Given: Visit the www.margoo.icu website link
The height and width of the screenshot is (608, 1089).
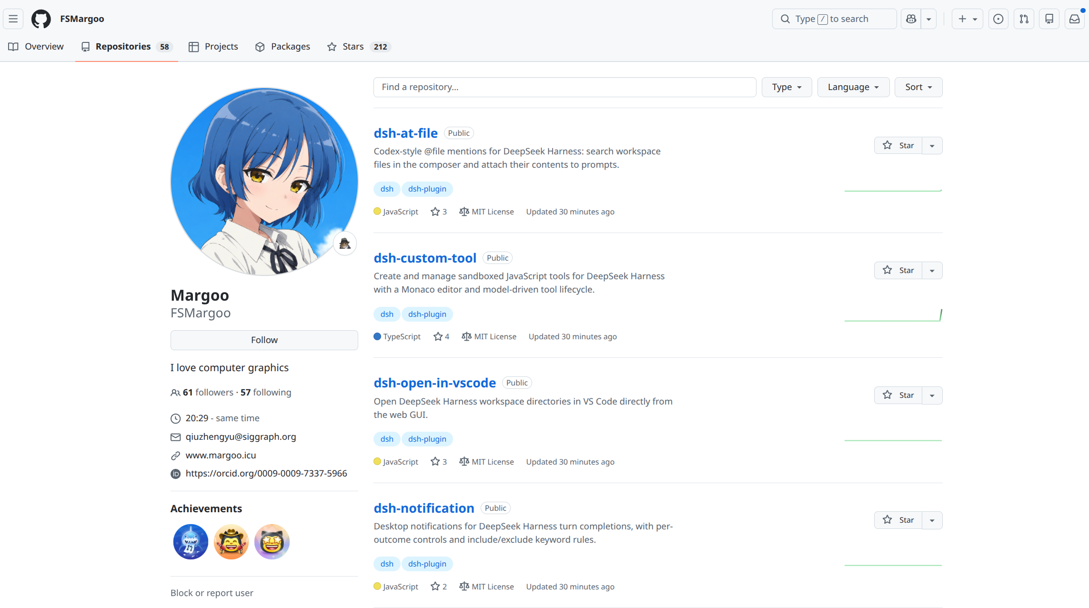Looking at the screenshot, I should (x=221, y=456).
